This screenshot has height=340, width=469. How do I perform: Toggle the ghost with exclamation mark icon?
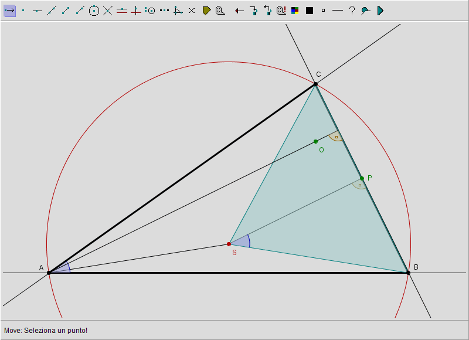281,11
